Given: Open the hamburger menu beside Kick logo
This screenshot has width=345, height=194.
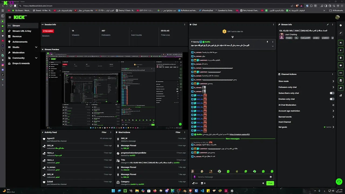Looking at the screenshot, I should point(10,17).
